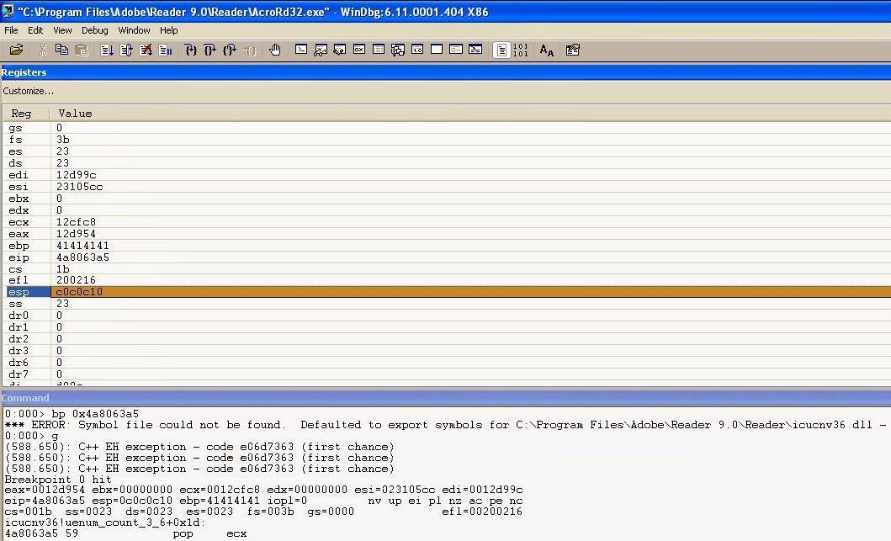Click the Value column header

pyautogui.click(x=75, y=113)
